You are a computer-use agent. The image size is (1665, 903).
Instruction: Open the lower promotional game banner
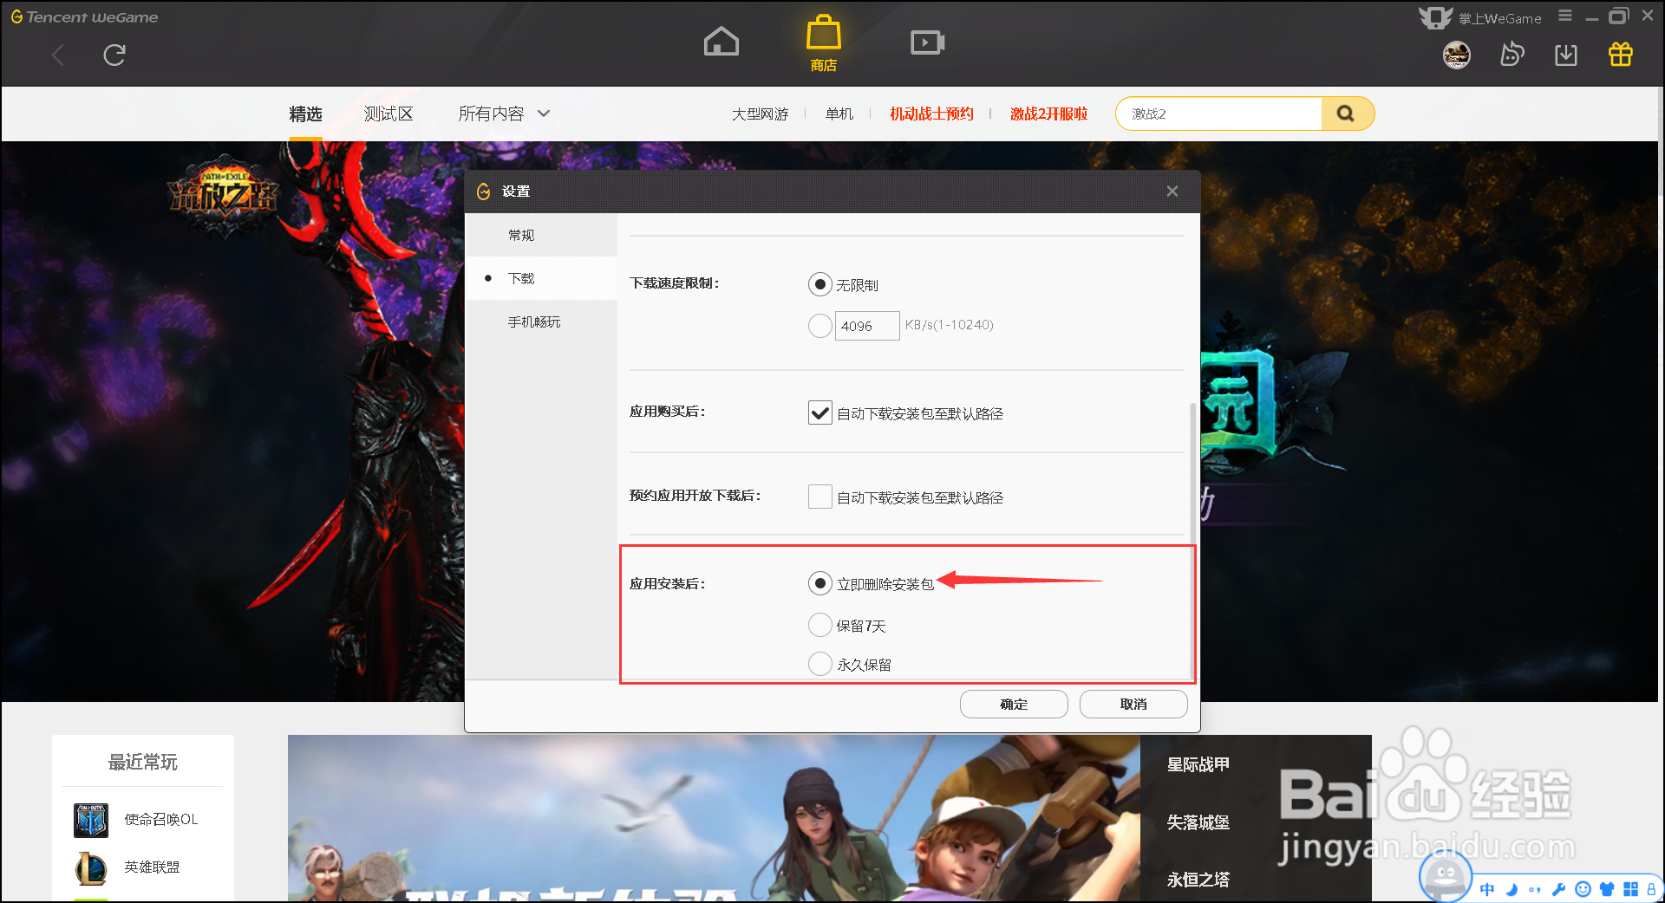(714, 818)
